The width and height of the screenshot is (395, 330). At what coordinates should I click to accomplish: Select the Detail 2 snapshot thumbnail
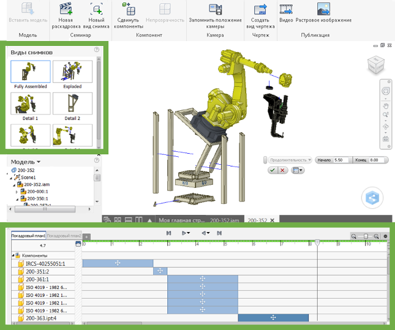pos(72,103)
